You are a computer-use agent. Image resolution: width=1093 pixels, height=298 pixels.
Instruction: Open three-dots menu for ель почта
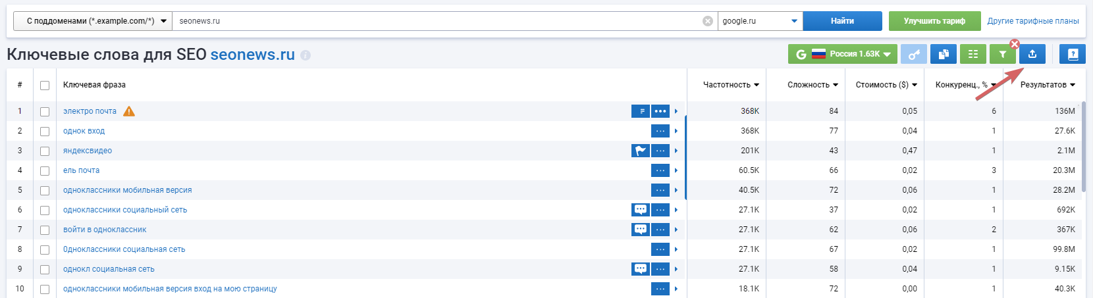click(660, 170)
